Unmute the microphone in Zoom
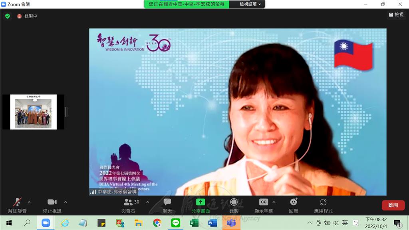The image size is (409, 230). [17, 205]
